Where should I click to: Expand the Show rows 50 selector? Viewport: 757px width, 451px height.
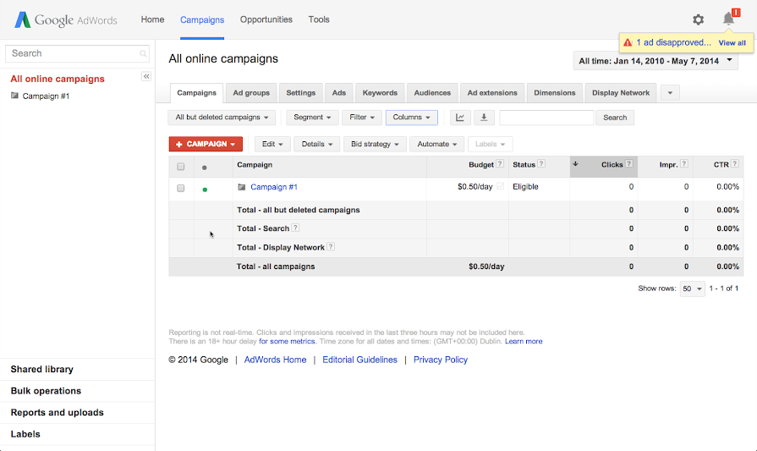(692, 289)
